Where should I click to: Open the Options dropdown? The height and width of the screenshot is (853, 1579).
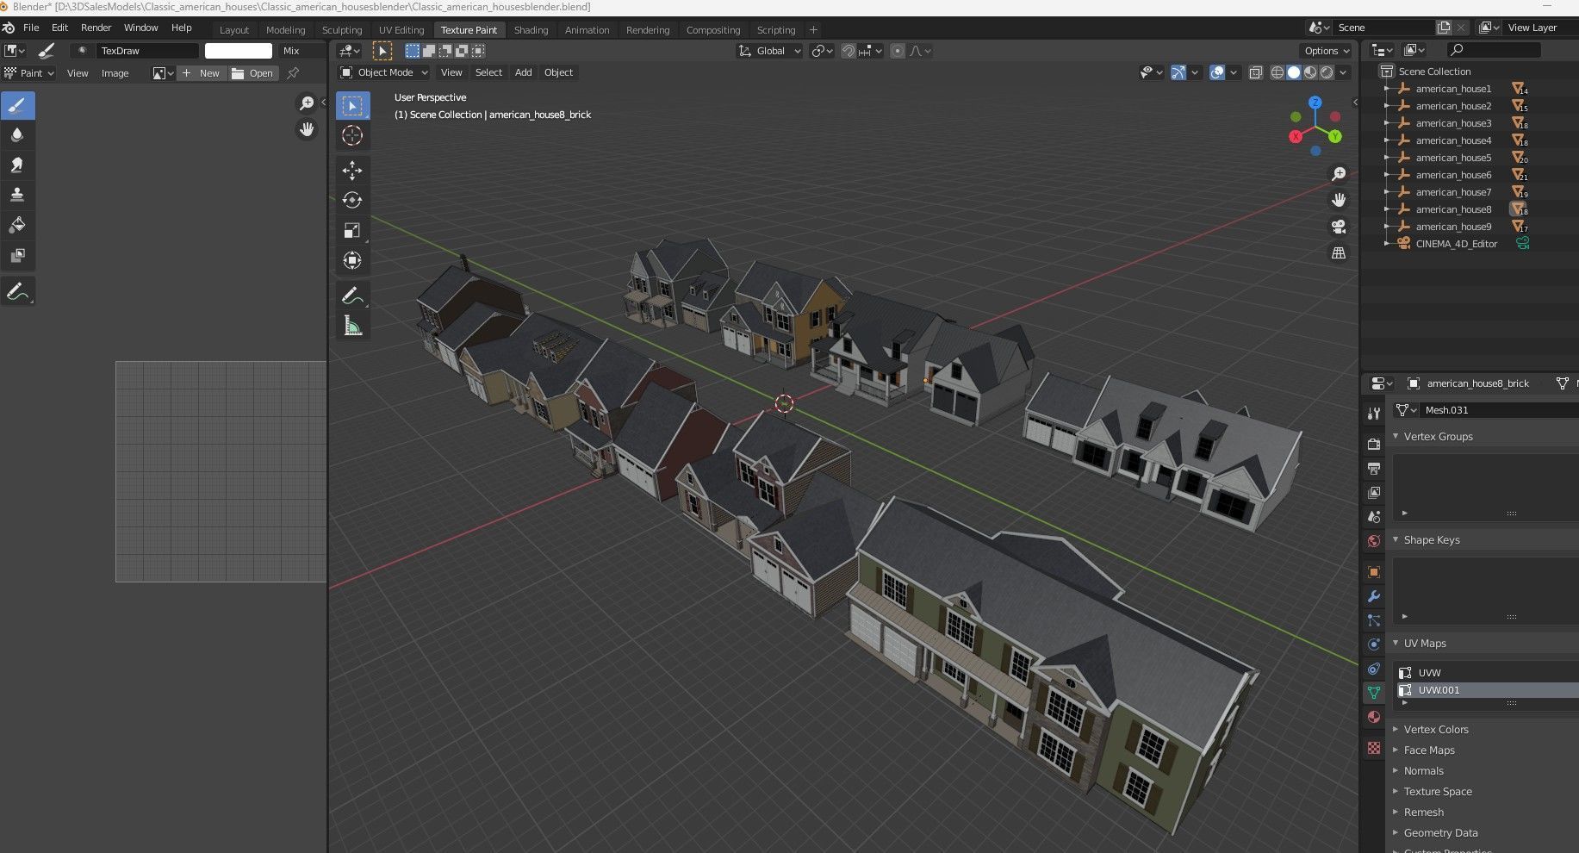pyautogui.click(x=1327, y=51)
